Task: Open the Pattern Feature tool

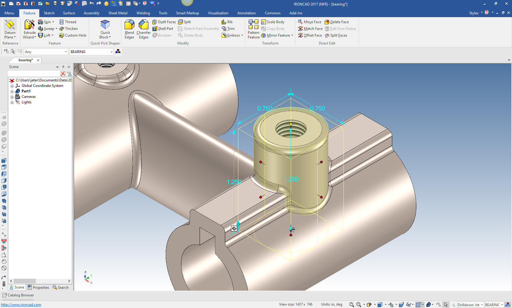Action: click(254, 29)
